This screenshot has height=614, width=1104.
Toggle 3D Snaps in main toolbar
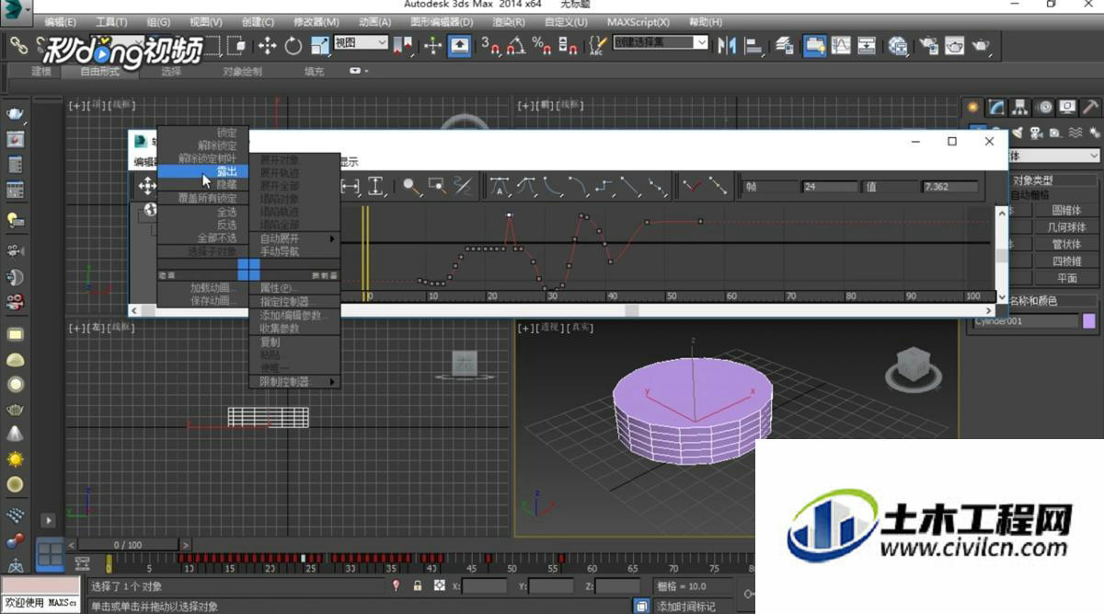click(490, 44)
